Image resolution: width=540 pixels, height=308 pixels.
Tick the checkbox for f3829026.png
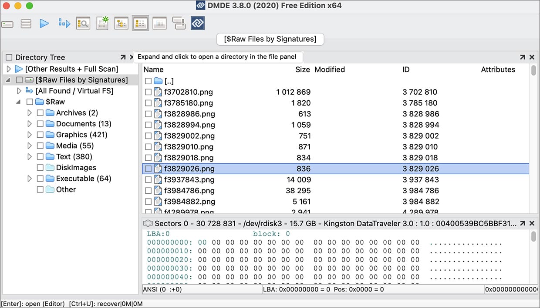148,169
